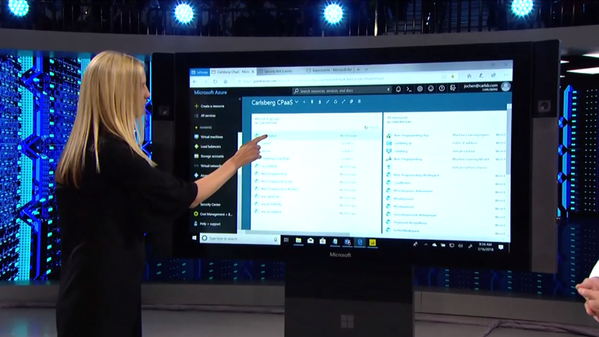The width and height of the screenshot is (599, 337).
Task: Click Create a resource
Action: 209,106
